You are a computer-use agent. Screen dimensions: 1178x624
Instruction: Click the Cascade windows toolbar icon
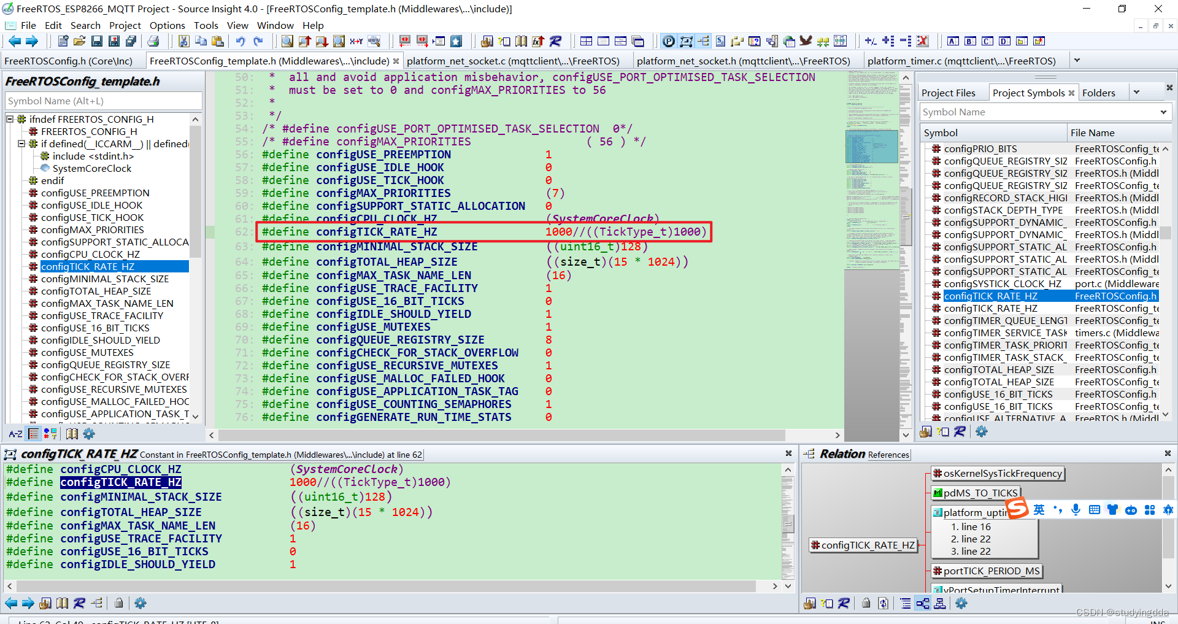(638, 41)
